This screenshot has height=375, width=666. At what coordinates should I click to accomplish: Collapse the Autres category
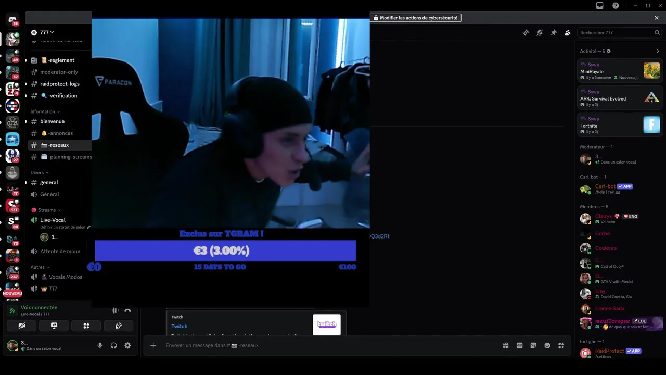coord(40,267)
